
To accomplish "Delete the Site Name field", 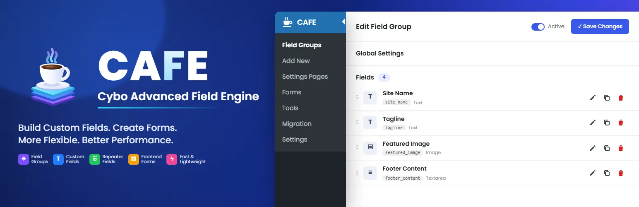I will point(620,98).
